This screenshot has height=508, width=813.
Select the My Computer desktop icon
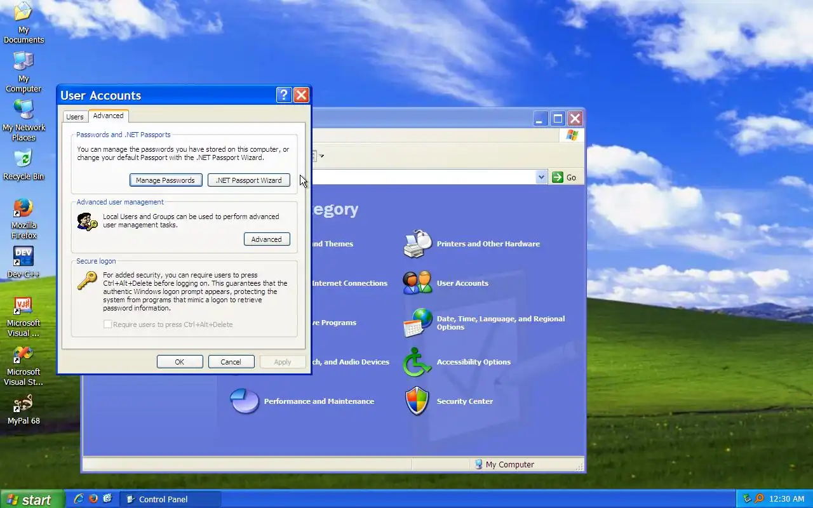click(x=24, y=72)
